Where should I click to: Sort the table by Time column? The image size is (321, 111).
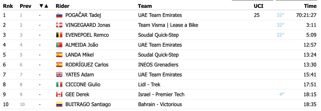coord(310,6)
